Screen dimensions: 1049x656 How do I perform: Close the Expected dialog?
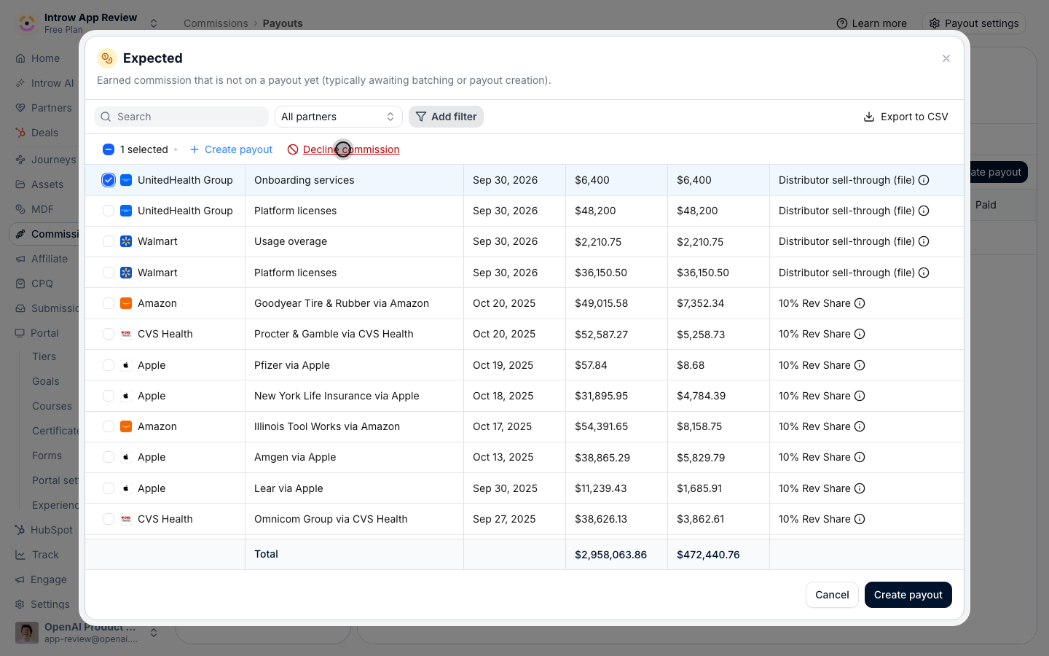[x=946, y=58]
